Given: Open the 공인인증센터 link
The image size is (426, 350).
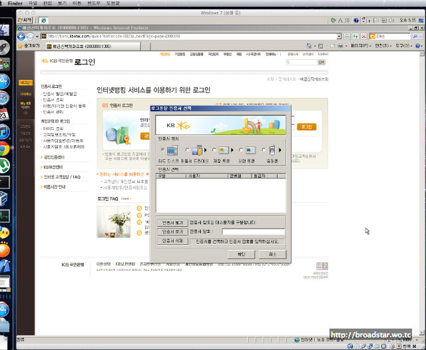Looking at the screenshot, I should (54, 157).
